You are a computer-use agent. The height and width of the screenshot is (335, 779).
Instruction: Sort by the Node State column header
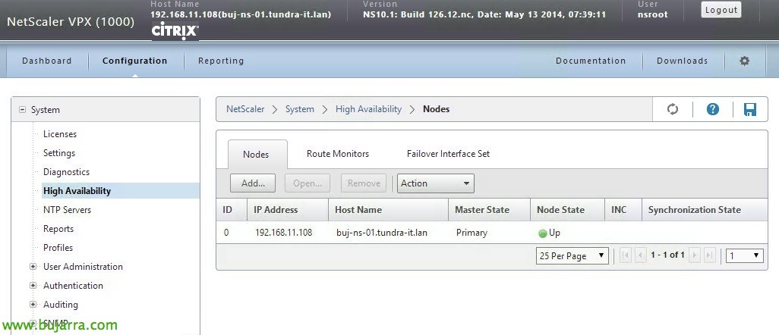[x=567, y=210]
